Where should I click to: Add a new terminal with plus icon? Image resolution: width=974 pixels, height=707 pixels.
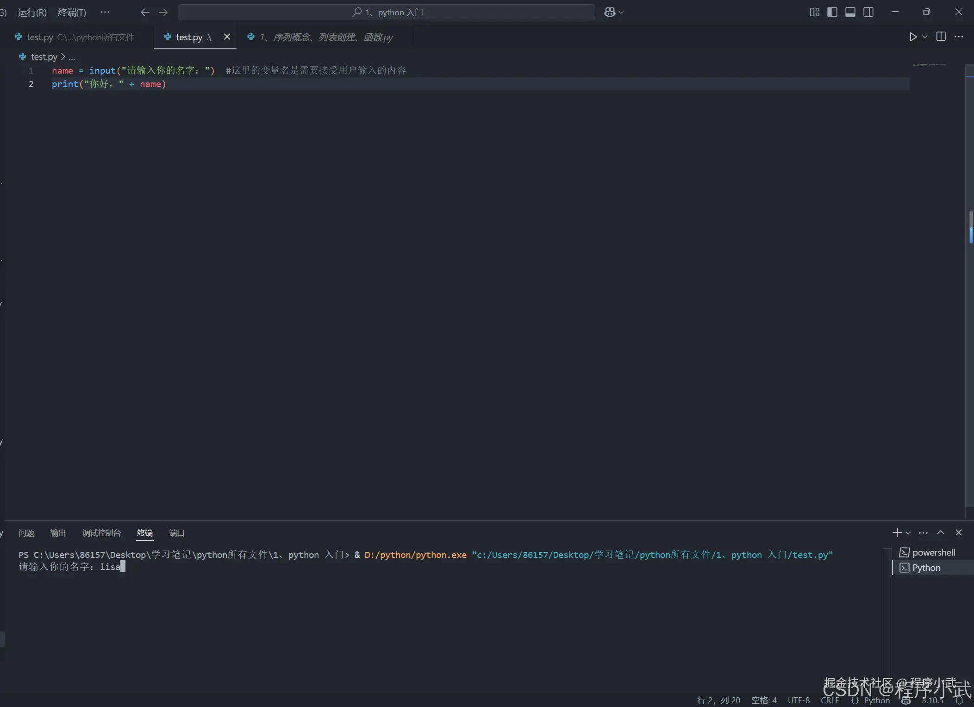[897, 532]
